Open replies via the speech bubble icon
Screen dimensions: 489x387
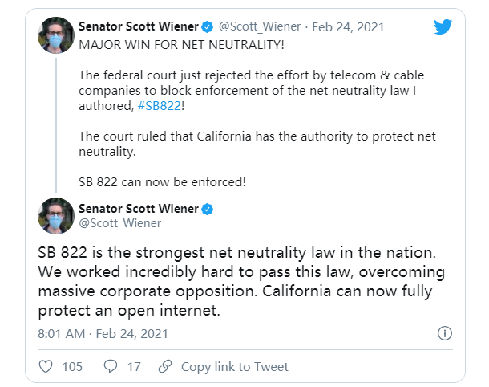[112, 367]
